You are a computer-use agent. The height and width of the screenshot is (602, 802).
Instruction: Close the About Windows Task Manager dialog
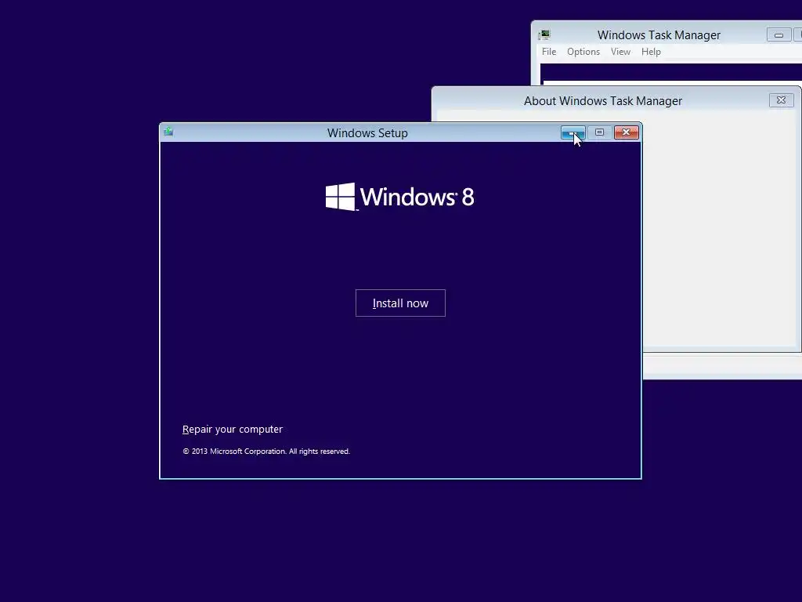781,100
